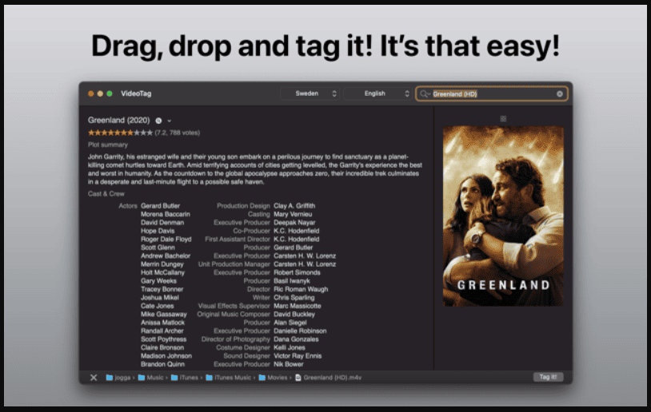Image resolution: width=651 pixels, height=412 pixels.
Task: Click actor Scott Glenn
Action: point(158,247)
